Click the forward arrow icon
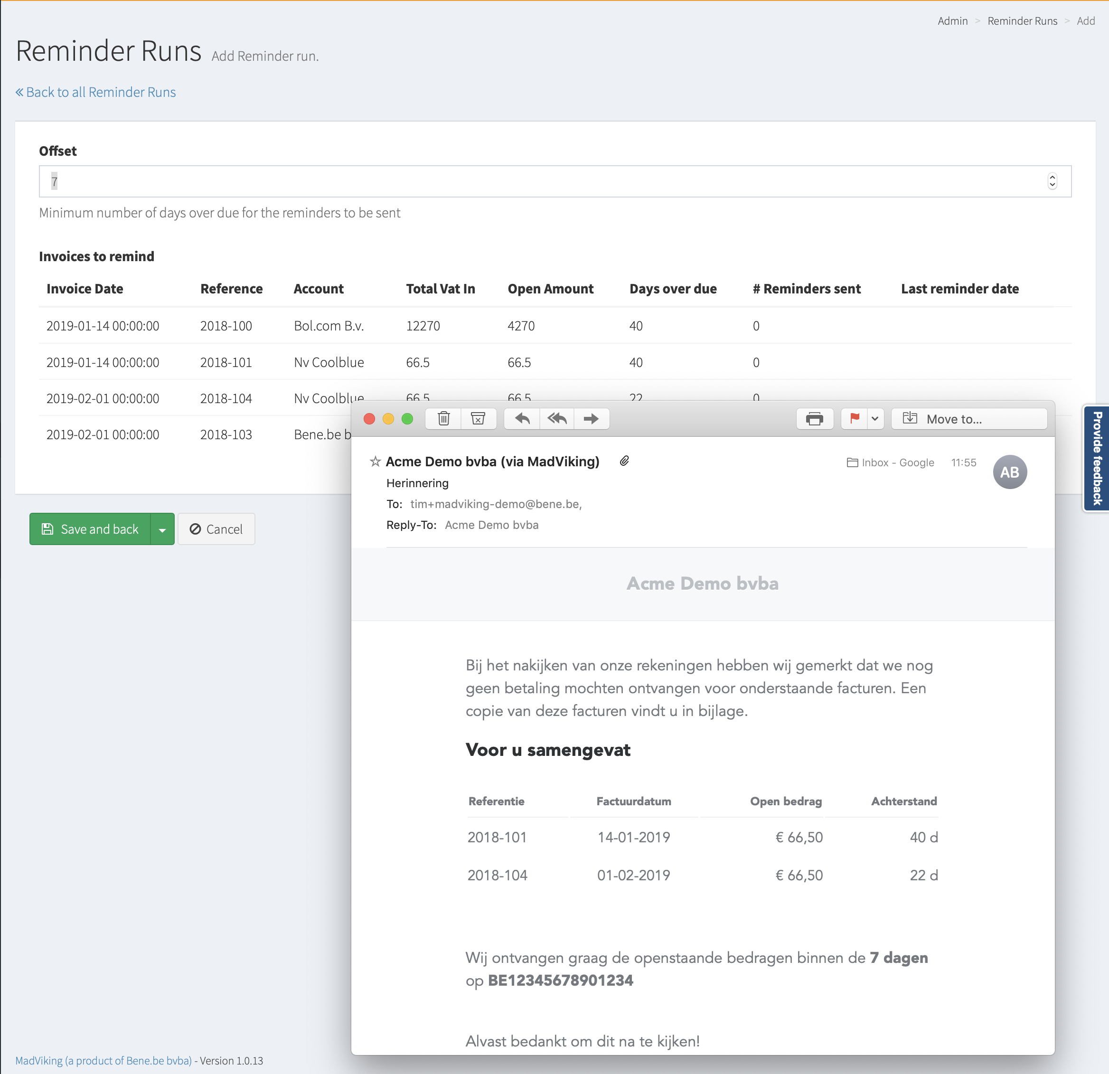This screenshot has height=1074, width=1109. (591, 419)
